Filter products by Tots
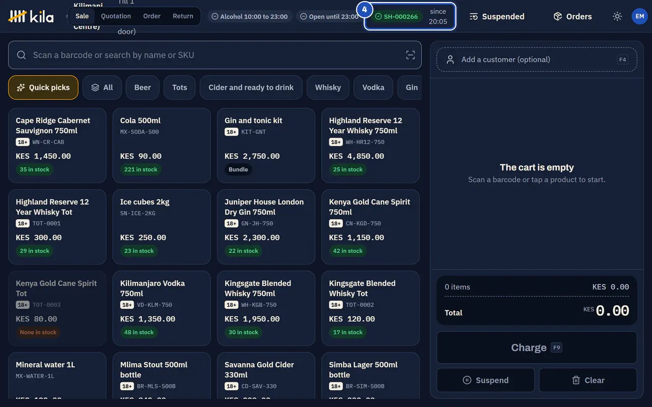This screenshot has width=652, height=407. point(180,88)
